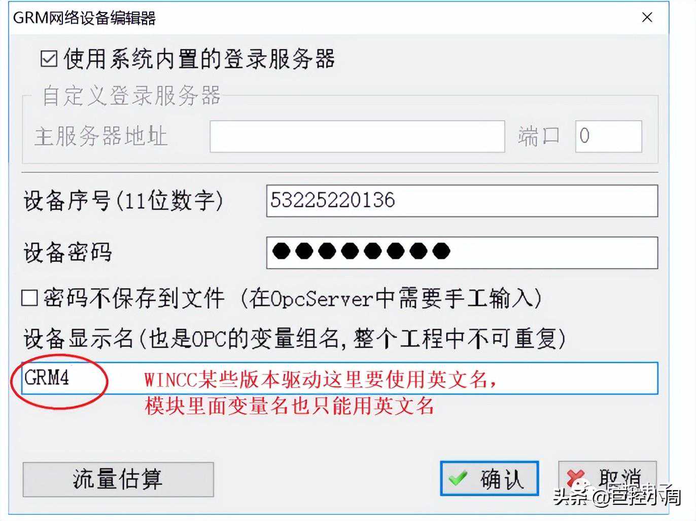Uncheck 使用系统内置的登录服务器 checkbox
This screenshot has width=696, height=521.
tap(49, 59)
